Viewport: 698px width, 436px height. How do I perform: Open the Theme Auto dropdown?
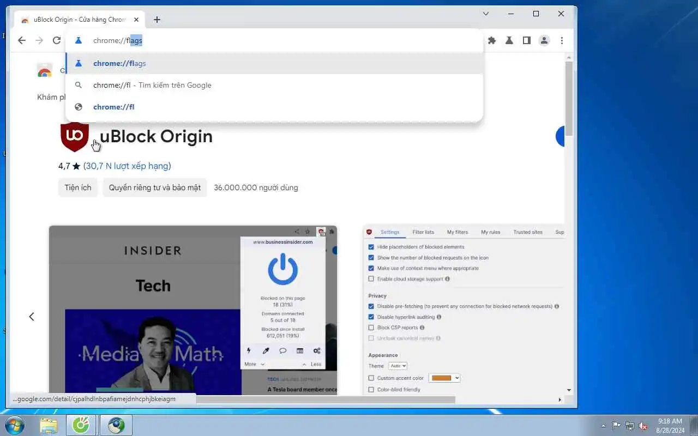tap(398, 366)
